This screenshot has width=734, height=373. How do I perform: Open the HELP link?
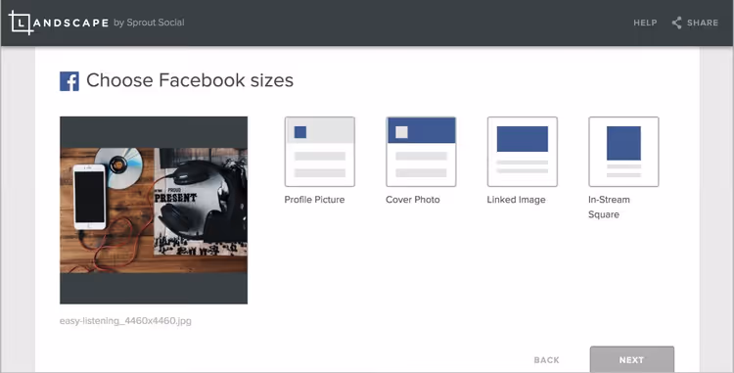click(645, 23)
